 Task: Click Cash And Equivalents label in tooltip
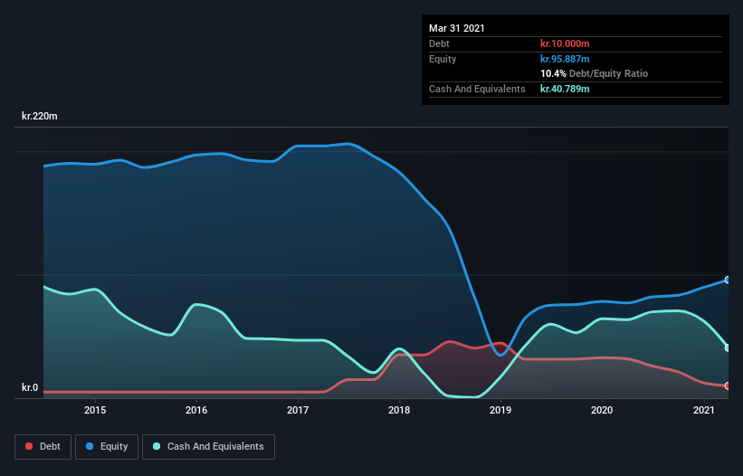click(477, 89)
